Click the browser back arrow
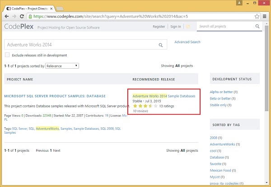 (7, 16)
